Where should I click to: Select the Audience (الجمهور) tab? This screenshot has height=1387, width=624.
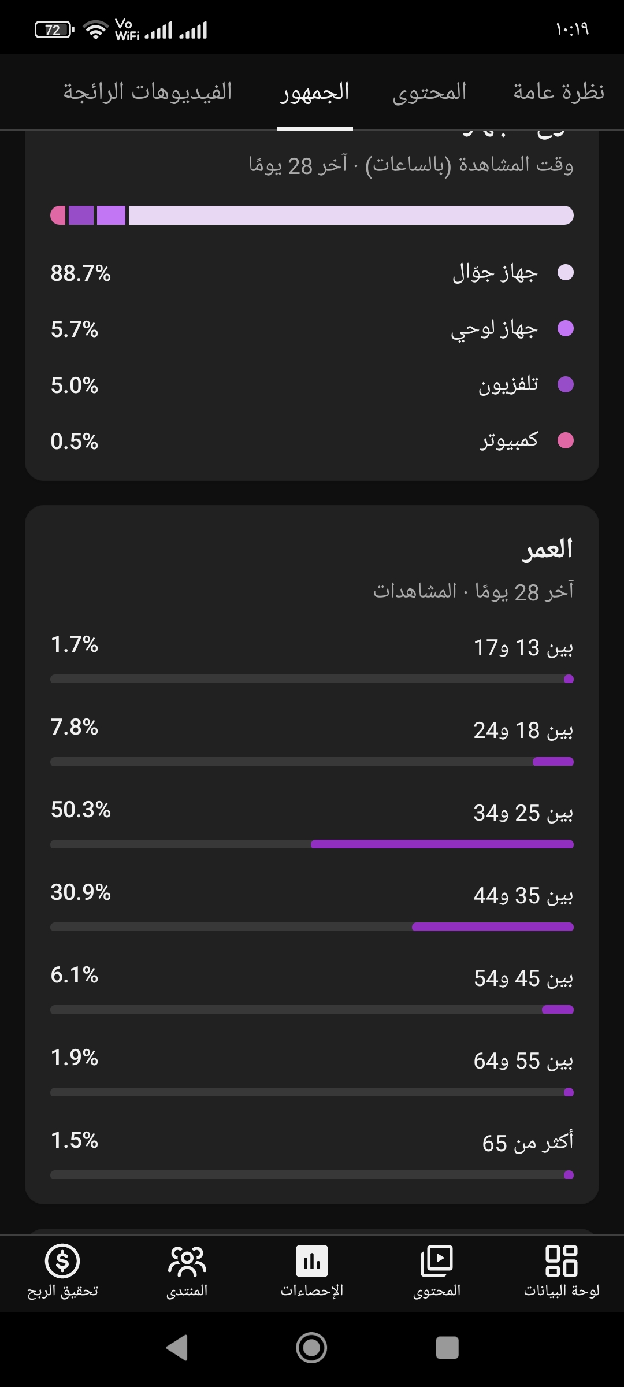point(315,91)
